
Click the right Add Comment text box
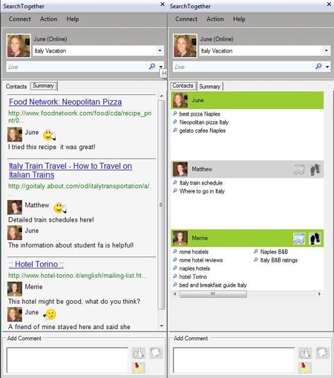234,360
